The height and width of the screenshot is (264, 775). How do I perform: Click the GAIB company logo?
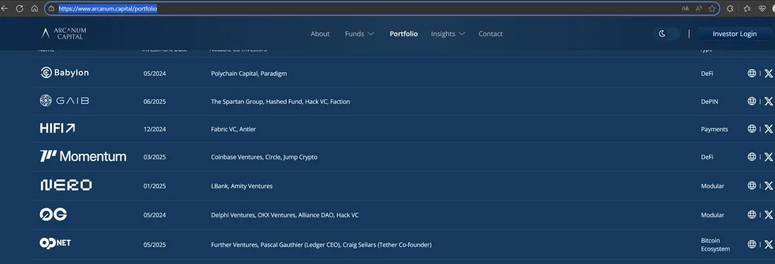click(x=65, y=100)
